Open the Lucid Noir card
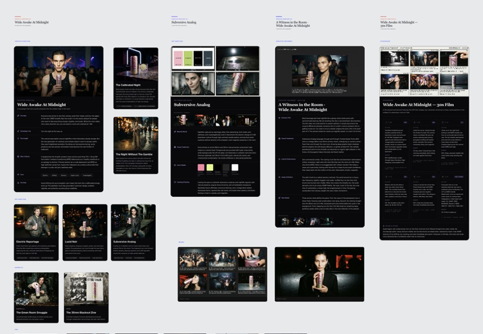 [85, 232]
